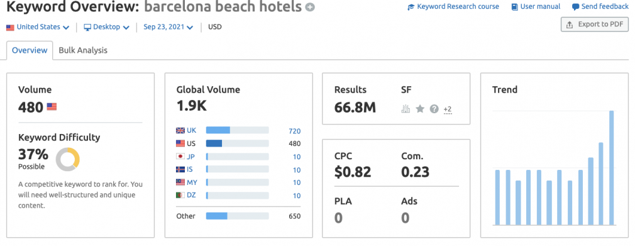Click the Send feedback speech bubble icon
This screenshot has height=246, width=635.
point(575,7)
